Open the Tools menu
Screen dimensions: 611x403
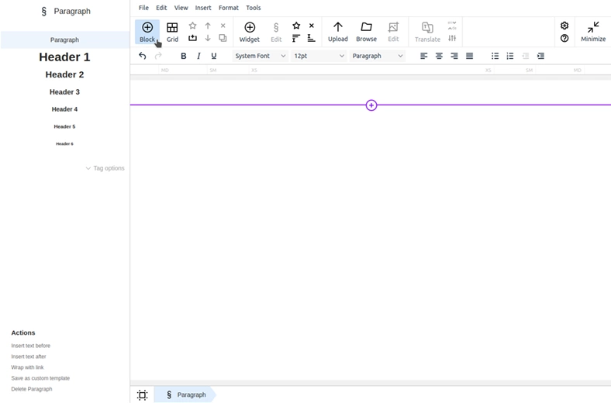click(x=254, y=8)
